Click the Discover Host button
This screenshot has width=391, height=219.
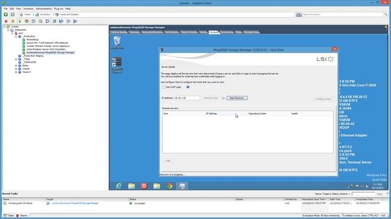(211, 98)
